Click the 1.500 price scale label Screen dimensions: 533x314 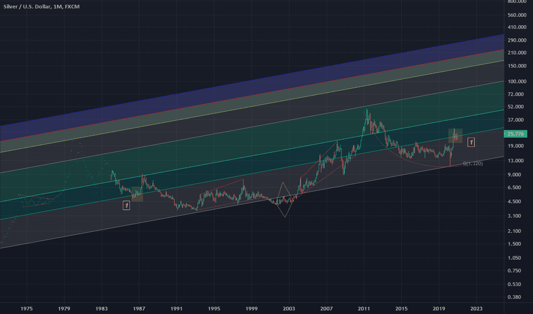click(x=514, y=244)
